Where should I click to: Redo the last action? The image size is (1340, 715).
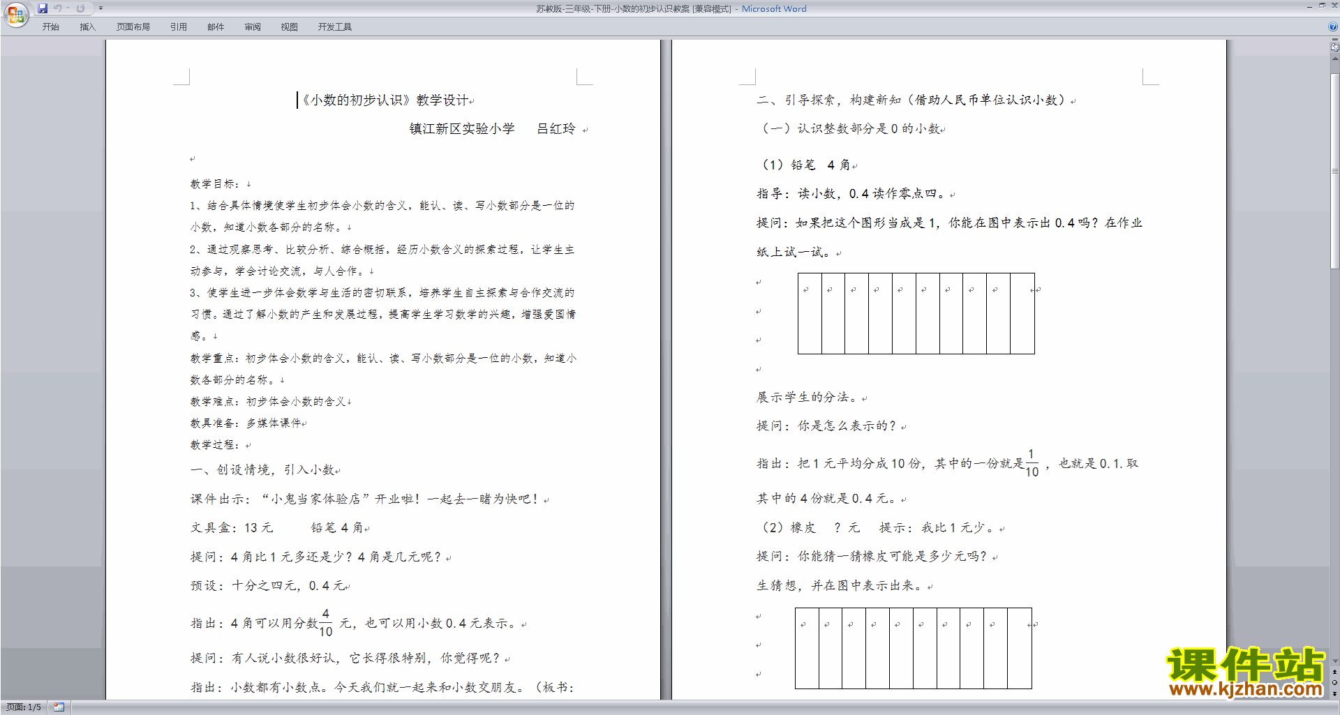coord(80,8)
